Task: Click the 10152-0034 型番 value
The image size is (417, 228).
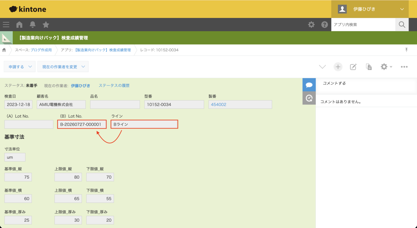Action: point(174,105)
